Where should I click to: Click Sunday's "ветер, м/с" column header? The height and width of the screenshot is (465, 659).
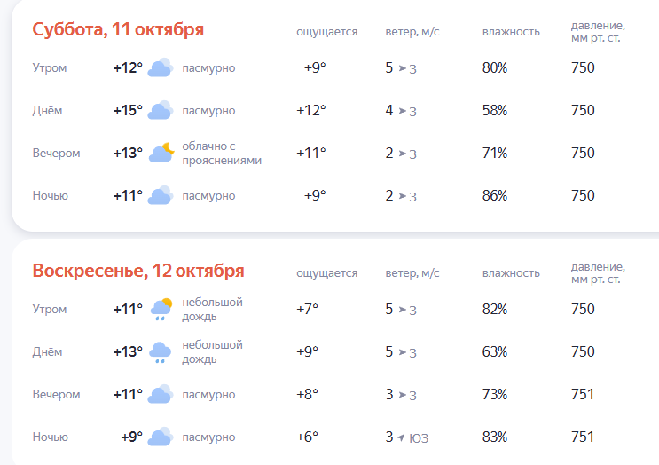pyautogui.click(x=412, y=273)
